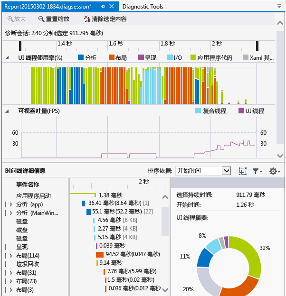The image size is (286, 296).
Task: Click left selection handle on ruler
Action: pyautogui.click(x=20, y=46)
